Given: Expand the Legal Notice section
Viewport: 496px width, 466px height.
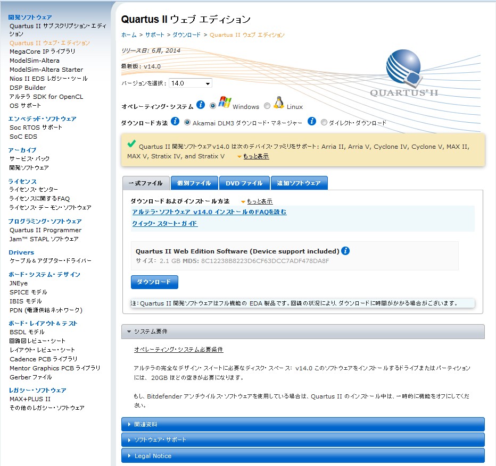Looking at the screenshot, I should [303, 455].
